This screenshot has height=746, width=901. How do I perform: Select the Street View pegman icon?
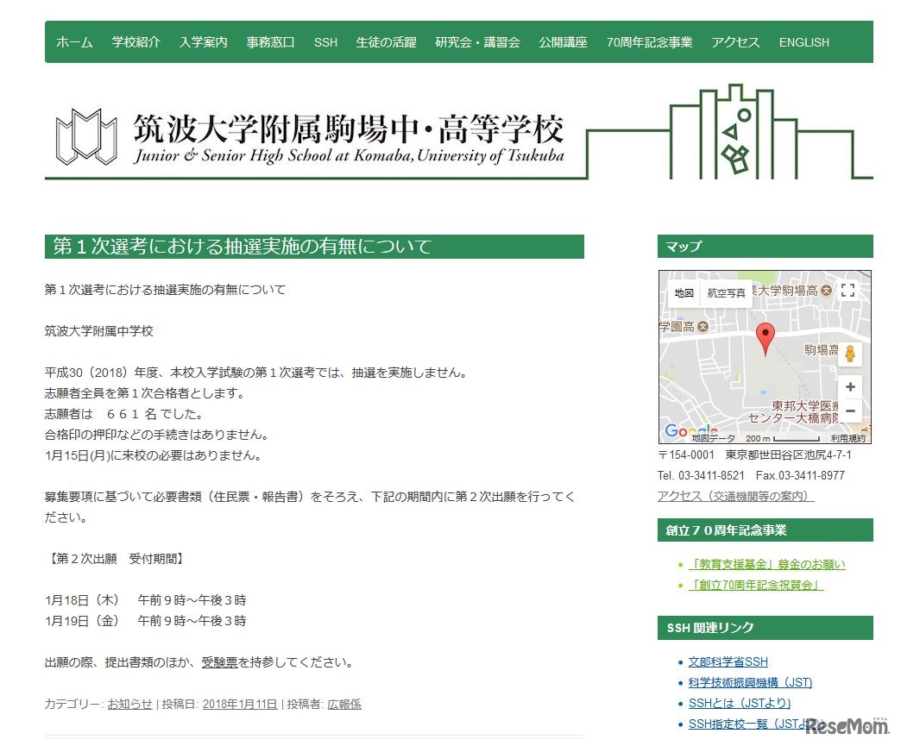coord(850,354)
